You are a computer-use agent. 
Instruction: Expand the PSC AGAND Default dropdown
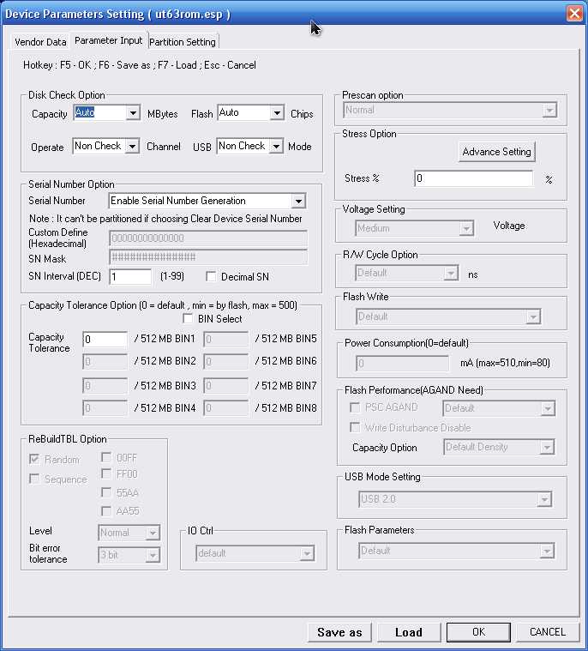pyautogui.click(x=548, y=408)
